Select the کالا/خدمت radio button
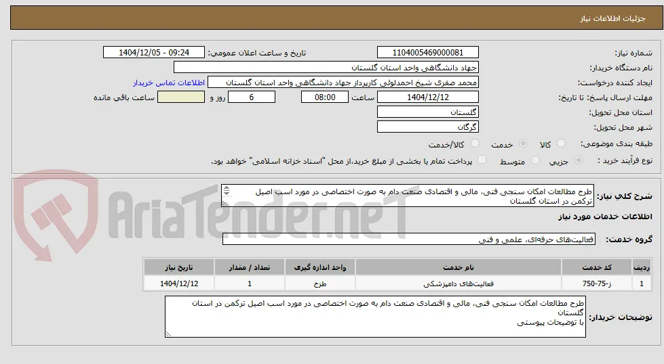This screenshot has height=364, width=664. point(475,143)
